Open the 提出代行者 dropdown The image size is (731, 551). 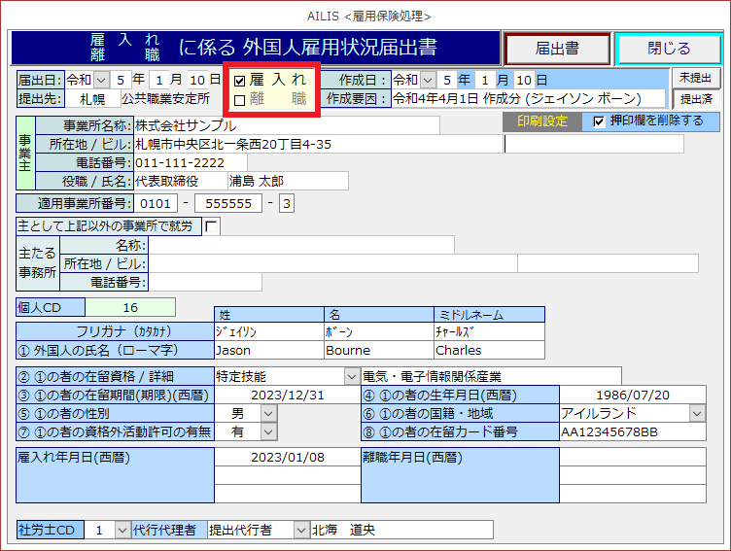point(300,530)
